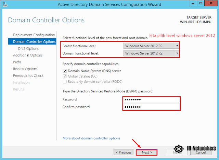The width and height of the screenshot is (219, 160).
Task: Click the TARGET SERVER label text
Action: [x=199, y=17]
